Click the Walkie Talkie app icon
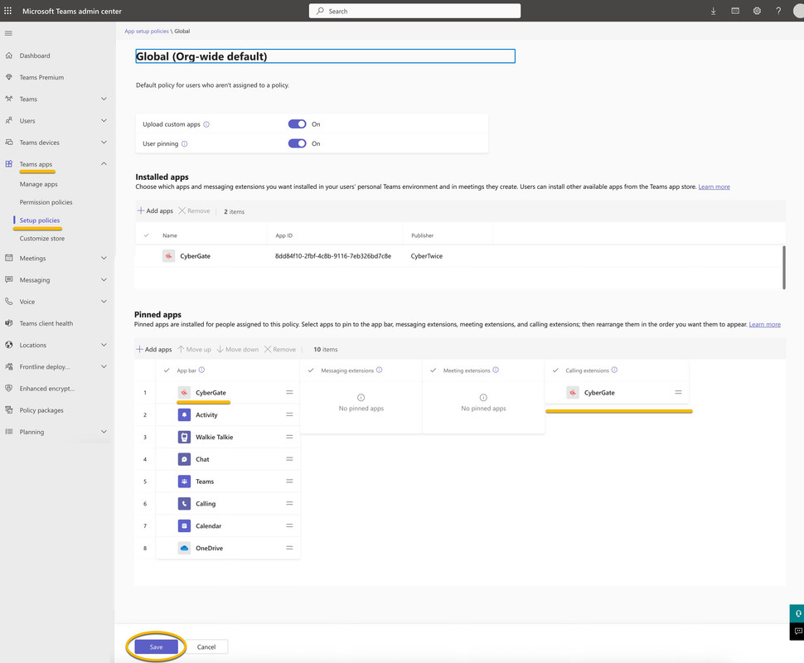The width and height of the screenshot is (804, 663). pos(184,437)
